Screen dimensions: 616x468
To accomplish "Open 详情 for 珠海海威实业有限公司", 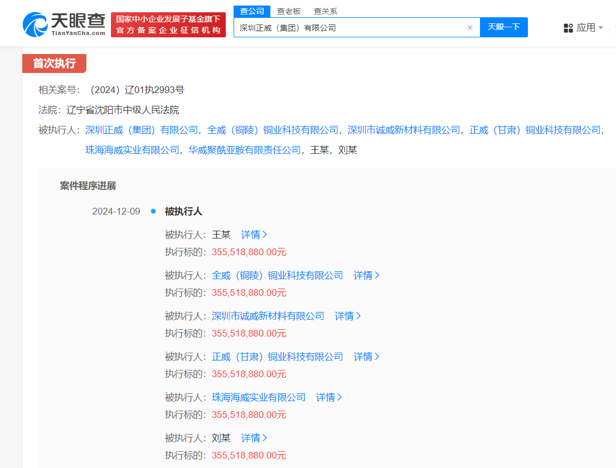I will pos(329,397).
